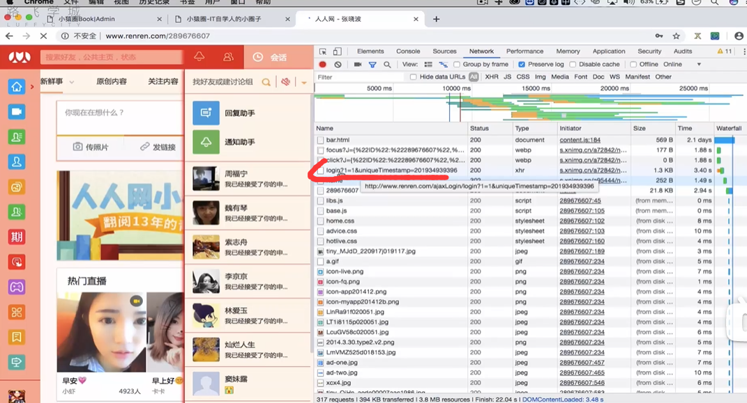Open content.js:184 initiator link

coord(580,140)
